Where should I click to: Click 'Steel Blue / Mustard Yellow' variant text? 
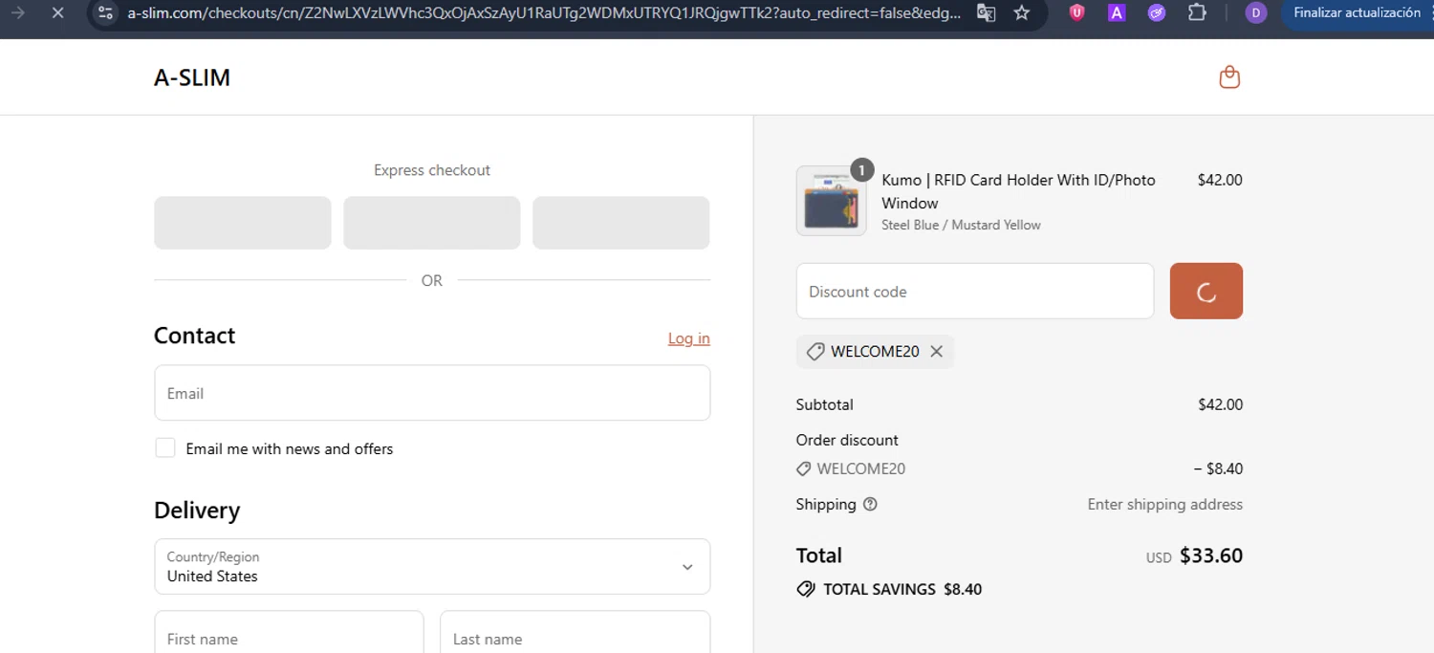coord(961,226)
